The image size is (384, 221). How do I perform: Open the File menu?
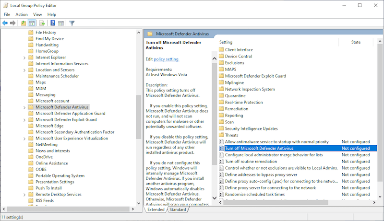(7, 14)
